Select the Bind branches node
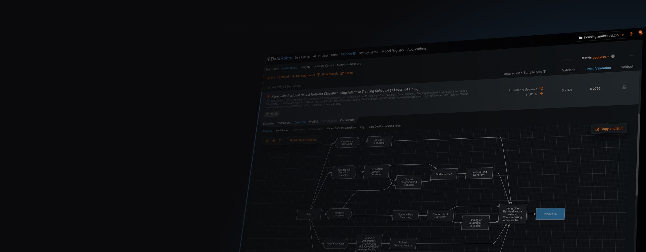This screenshot has width=646, height=252. coord(444,174)
